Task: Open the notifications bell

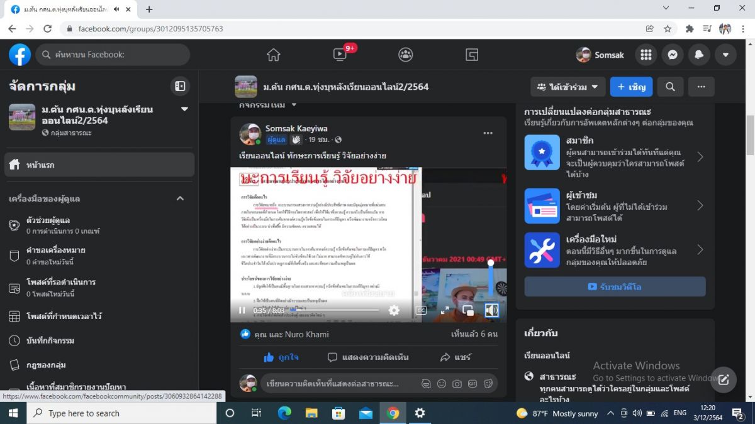Action: click(698, 55)
